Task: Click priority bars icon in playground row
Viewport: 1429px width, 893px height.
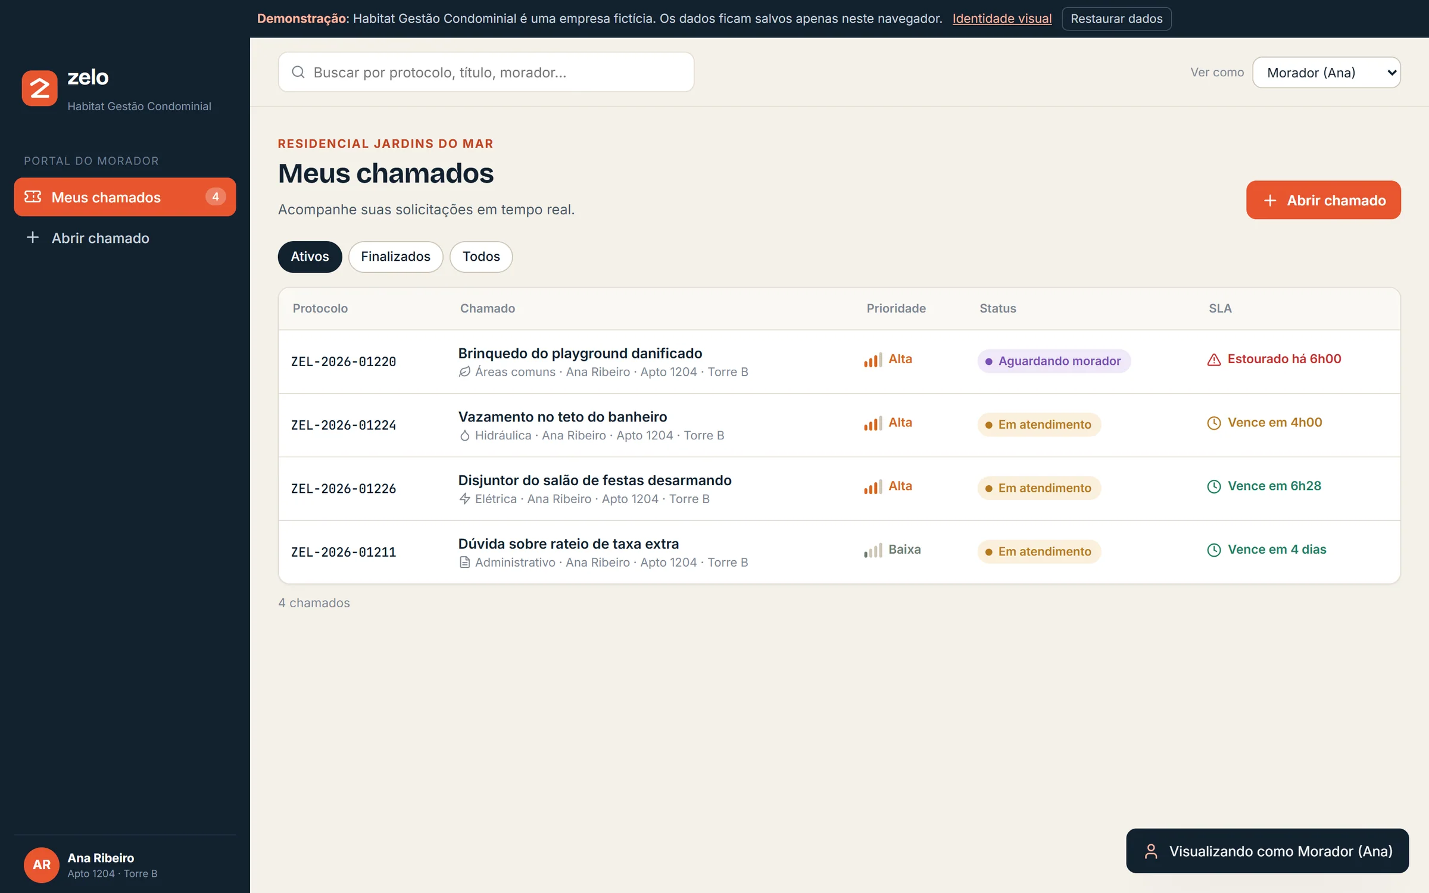Action: tap(873, 360)
